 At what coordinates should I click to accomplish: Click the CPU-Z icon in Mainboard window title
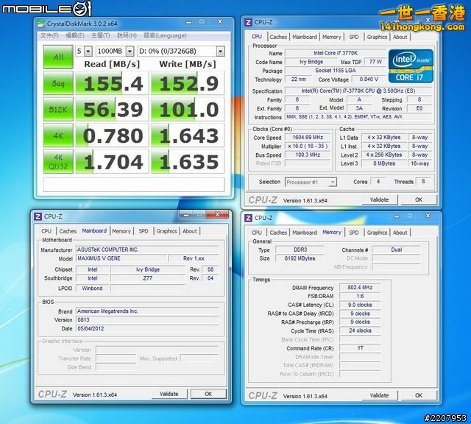38,216
